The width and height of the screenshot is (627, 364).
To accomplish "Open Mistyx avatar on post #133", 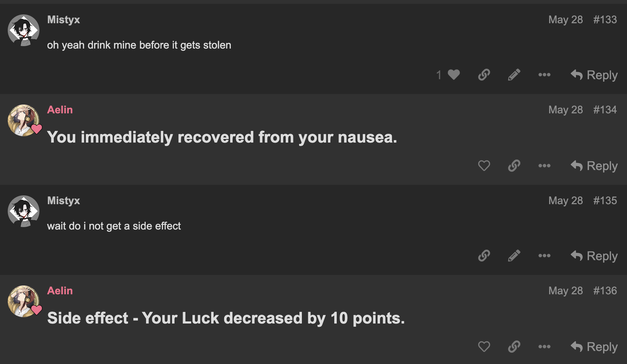I will click(x=24, y=30).
